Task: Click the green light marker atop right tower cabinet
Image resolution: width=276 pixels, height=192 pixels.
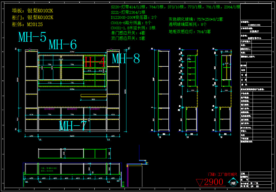Action: point(111,50)
